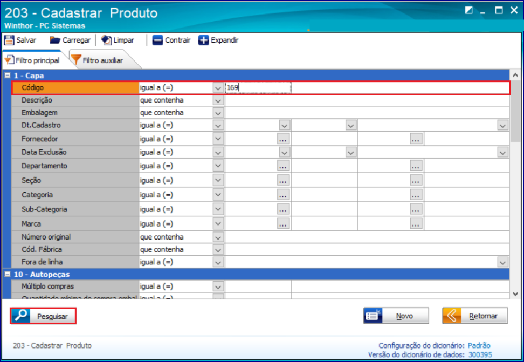The width and height of the screenshot is (524, 362).
Task: Click the Pesquisar magnifier icon
Action: tap(21, 316)
